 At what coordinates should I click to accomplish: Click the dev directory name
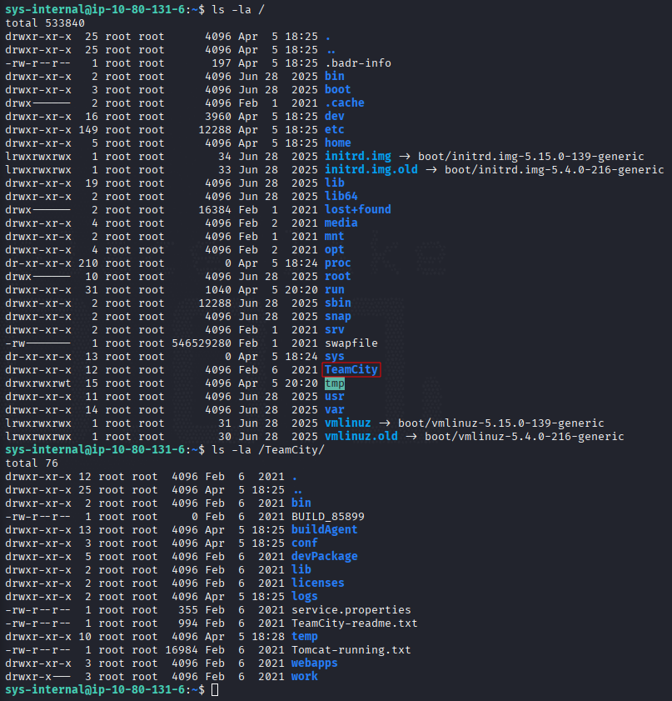tap(335, 116)
